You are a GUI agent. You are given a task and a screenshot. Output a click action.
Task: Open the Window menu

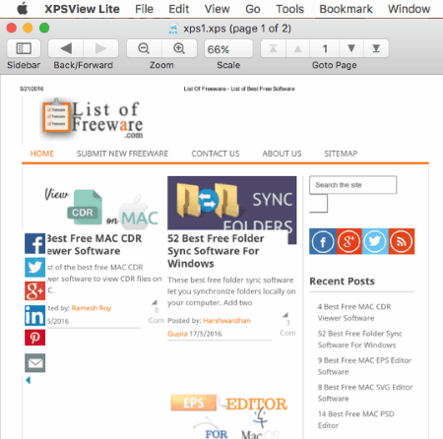pos(409,9)
